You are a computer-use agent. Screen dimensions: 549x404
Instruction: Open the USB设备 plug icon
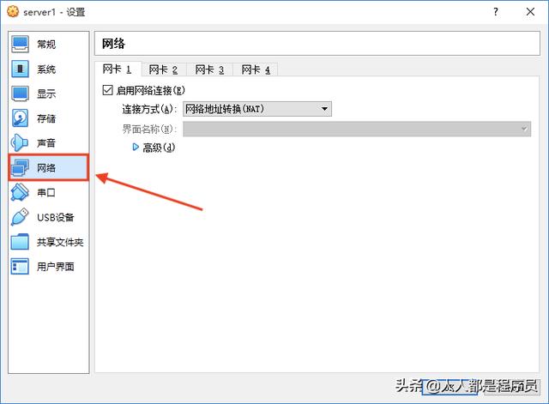(x=20, y=217)
